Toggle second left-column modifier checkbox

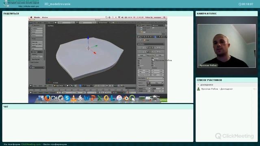139,63
